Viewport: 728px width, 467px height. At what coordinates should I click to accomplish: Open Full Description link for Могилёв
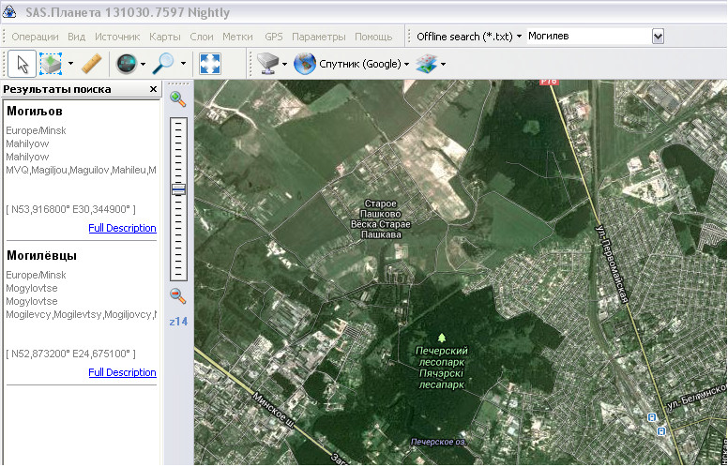tap(122, 228)
